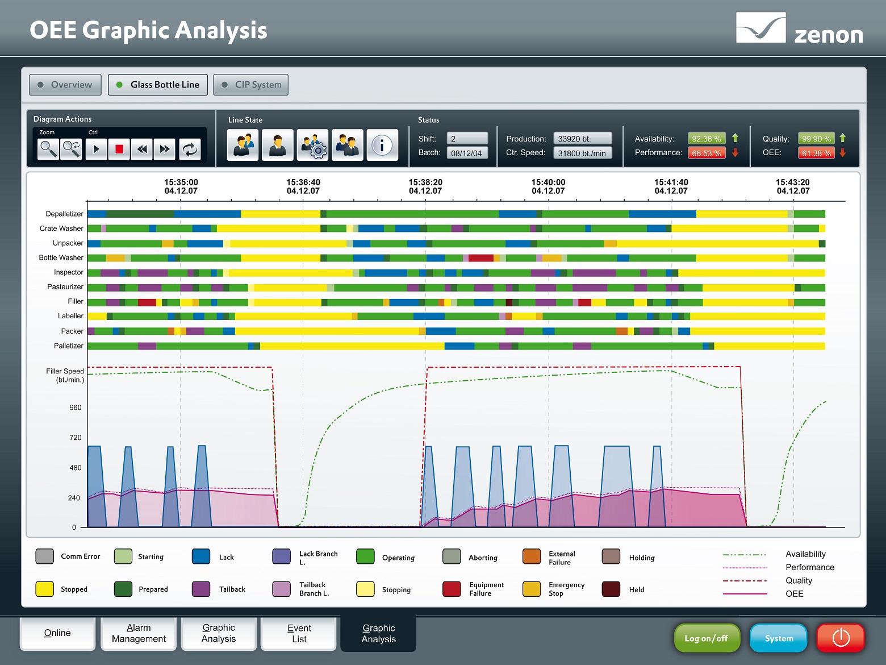
Task: Select the Glass Bottle Line view
Action: (158, 85)
